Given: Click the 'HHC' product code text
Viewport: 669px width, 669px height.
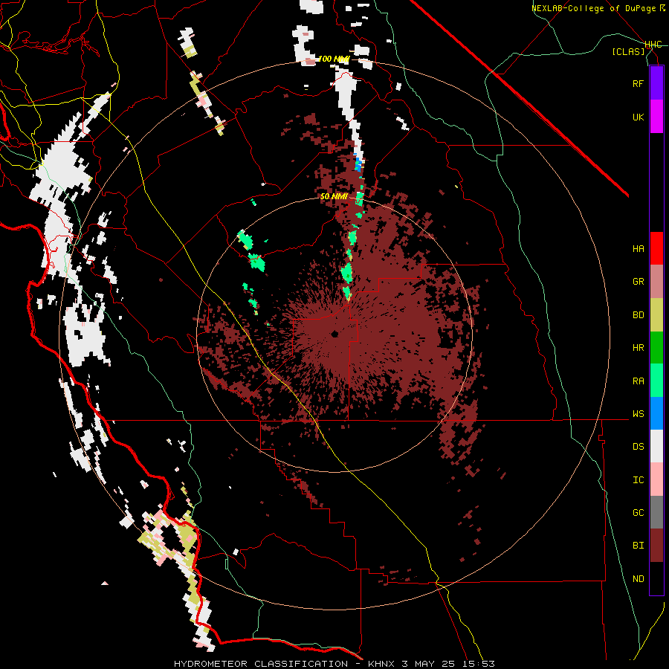Looking at the screenshot, I should tap(653, 45).
